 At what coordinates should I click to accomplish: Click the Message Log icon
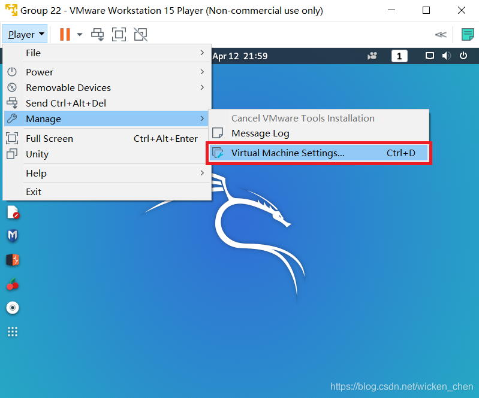[218, 133]
